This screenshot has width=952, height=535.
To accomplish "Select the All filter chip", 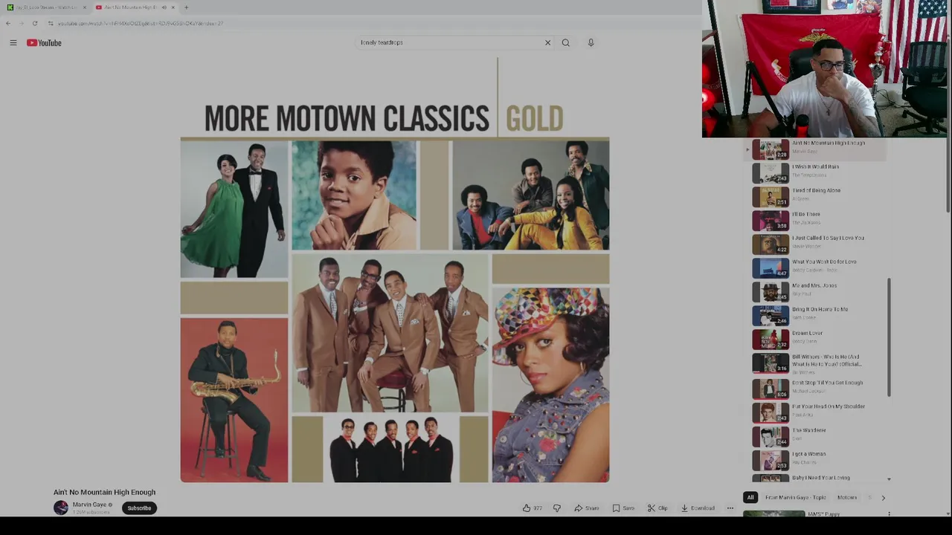I will point(750,498).
